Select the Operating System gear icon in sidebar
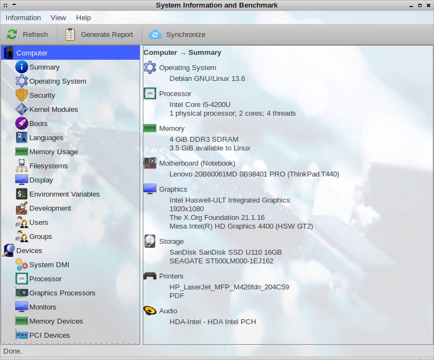 point(22,81)
